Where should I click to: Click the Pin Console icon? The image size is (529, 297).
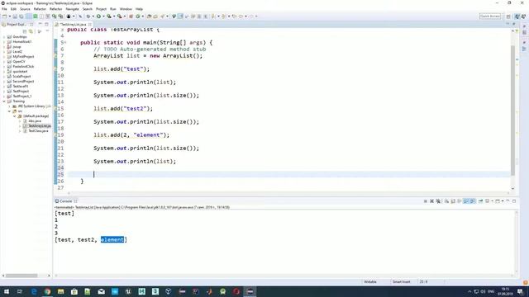[x=480, y=201]
